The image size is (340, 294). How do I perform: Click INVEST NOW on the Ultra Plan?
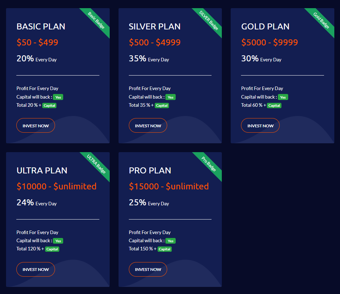(35, 269)
